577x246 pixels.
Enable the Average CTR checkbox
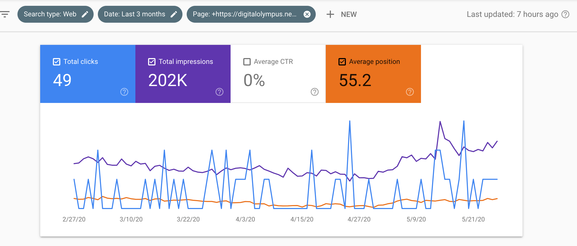tap(247, 62)
